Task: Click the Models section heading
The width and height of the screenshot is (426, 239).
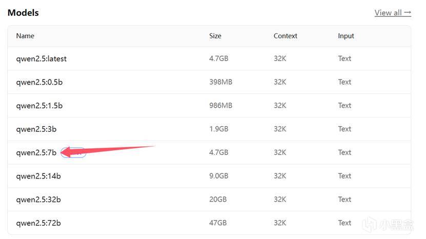Action: click(23, 13)
